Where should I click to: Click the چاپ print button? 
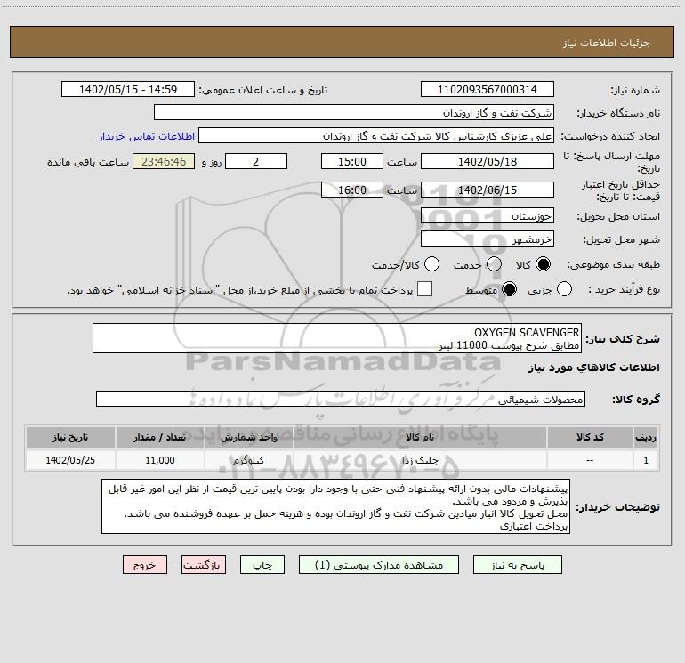point(262,565)
